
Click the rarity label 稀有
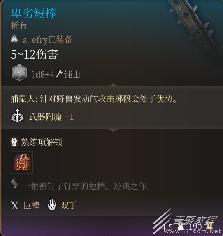[x=19, y=25]
